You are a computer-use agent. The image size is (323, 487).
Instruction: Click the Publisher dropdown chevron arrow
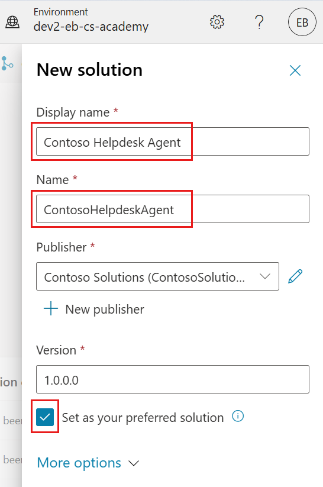[265, 276]
